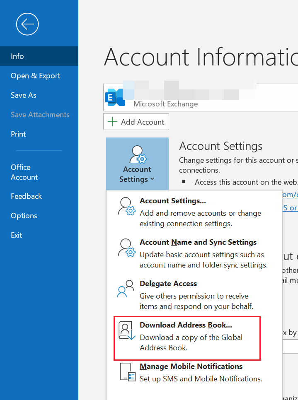Click the back arrow icon

[27, 24]
